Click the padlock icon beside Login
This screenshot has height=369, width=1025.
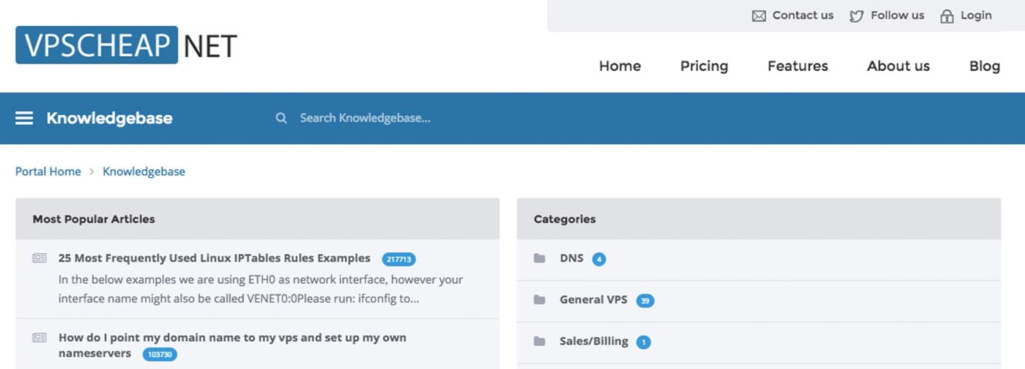(x=947, y=15)
